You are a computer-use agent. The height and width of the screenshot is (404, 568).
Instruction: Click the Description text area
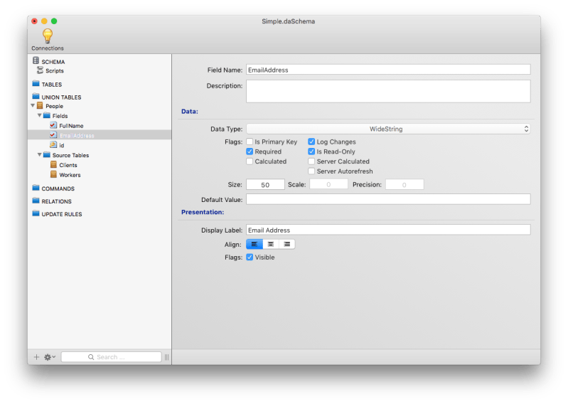point(388,91)
